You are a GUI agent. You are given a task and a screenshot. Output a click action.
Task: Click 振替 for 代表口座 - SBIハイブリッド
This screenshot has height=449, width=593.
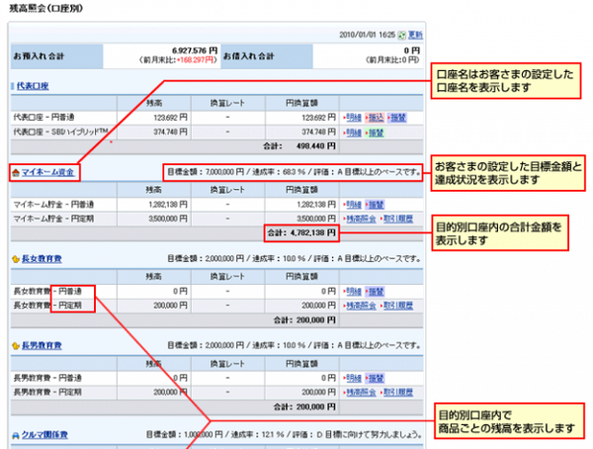[x=377, y=133]
